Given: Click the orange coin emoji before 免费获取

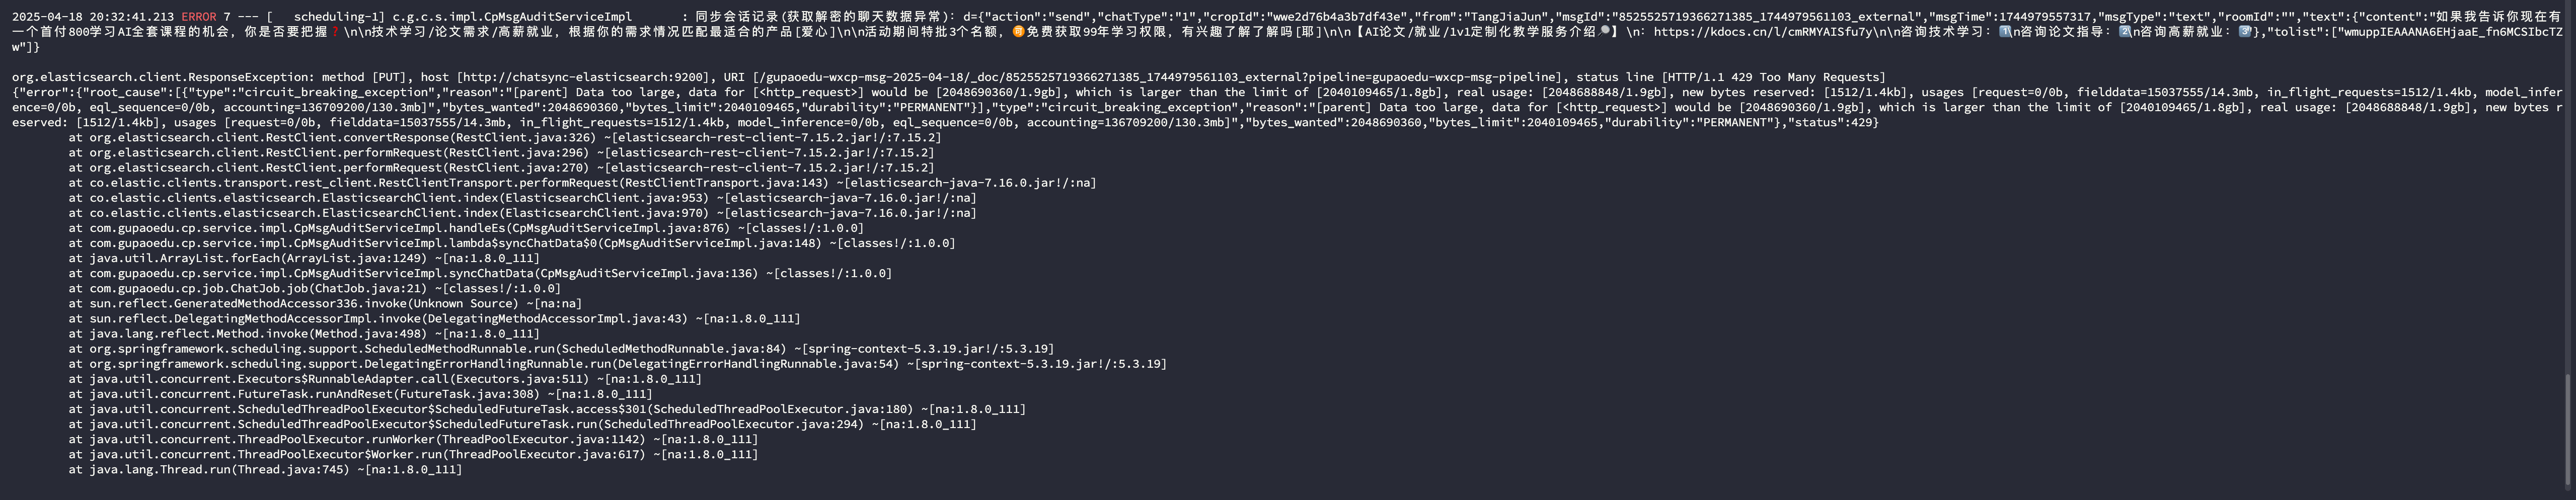Looking at the screenshot, I should point(1019,32).
